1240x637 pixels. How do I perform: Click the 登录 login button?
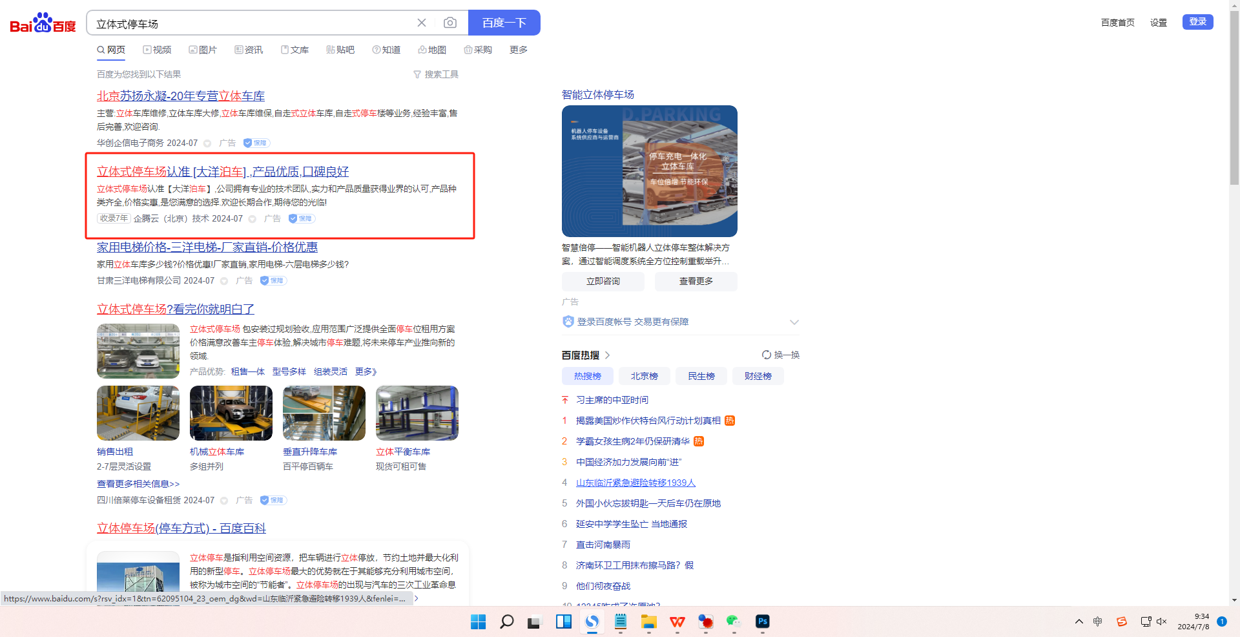click(1198, 22)
